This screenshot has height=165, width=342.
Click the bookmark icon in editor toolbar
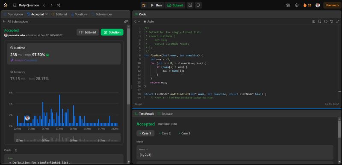point(320,21)
